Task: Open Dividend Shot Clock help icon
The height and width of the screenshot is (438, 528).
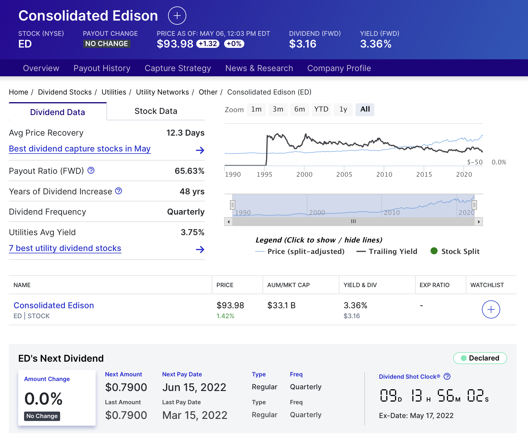Action: [447, 376]
